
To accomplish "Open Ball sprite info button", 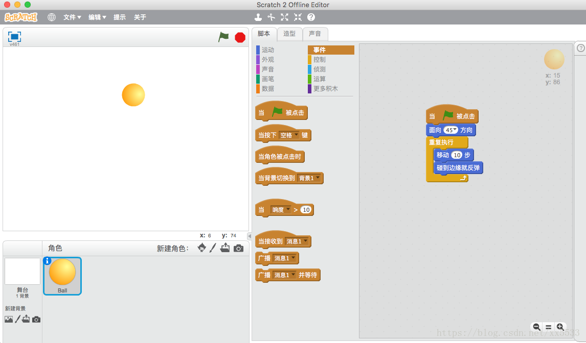I will tap(48, 261).
